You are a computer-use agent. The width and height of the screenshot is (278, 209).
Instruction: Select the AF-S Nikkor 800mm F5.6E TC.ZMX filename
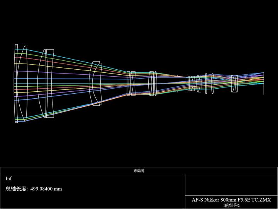(x=231, y=200)
